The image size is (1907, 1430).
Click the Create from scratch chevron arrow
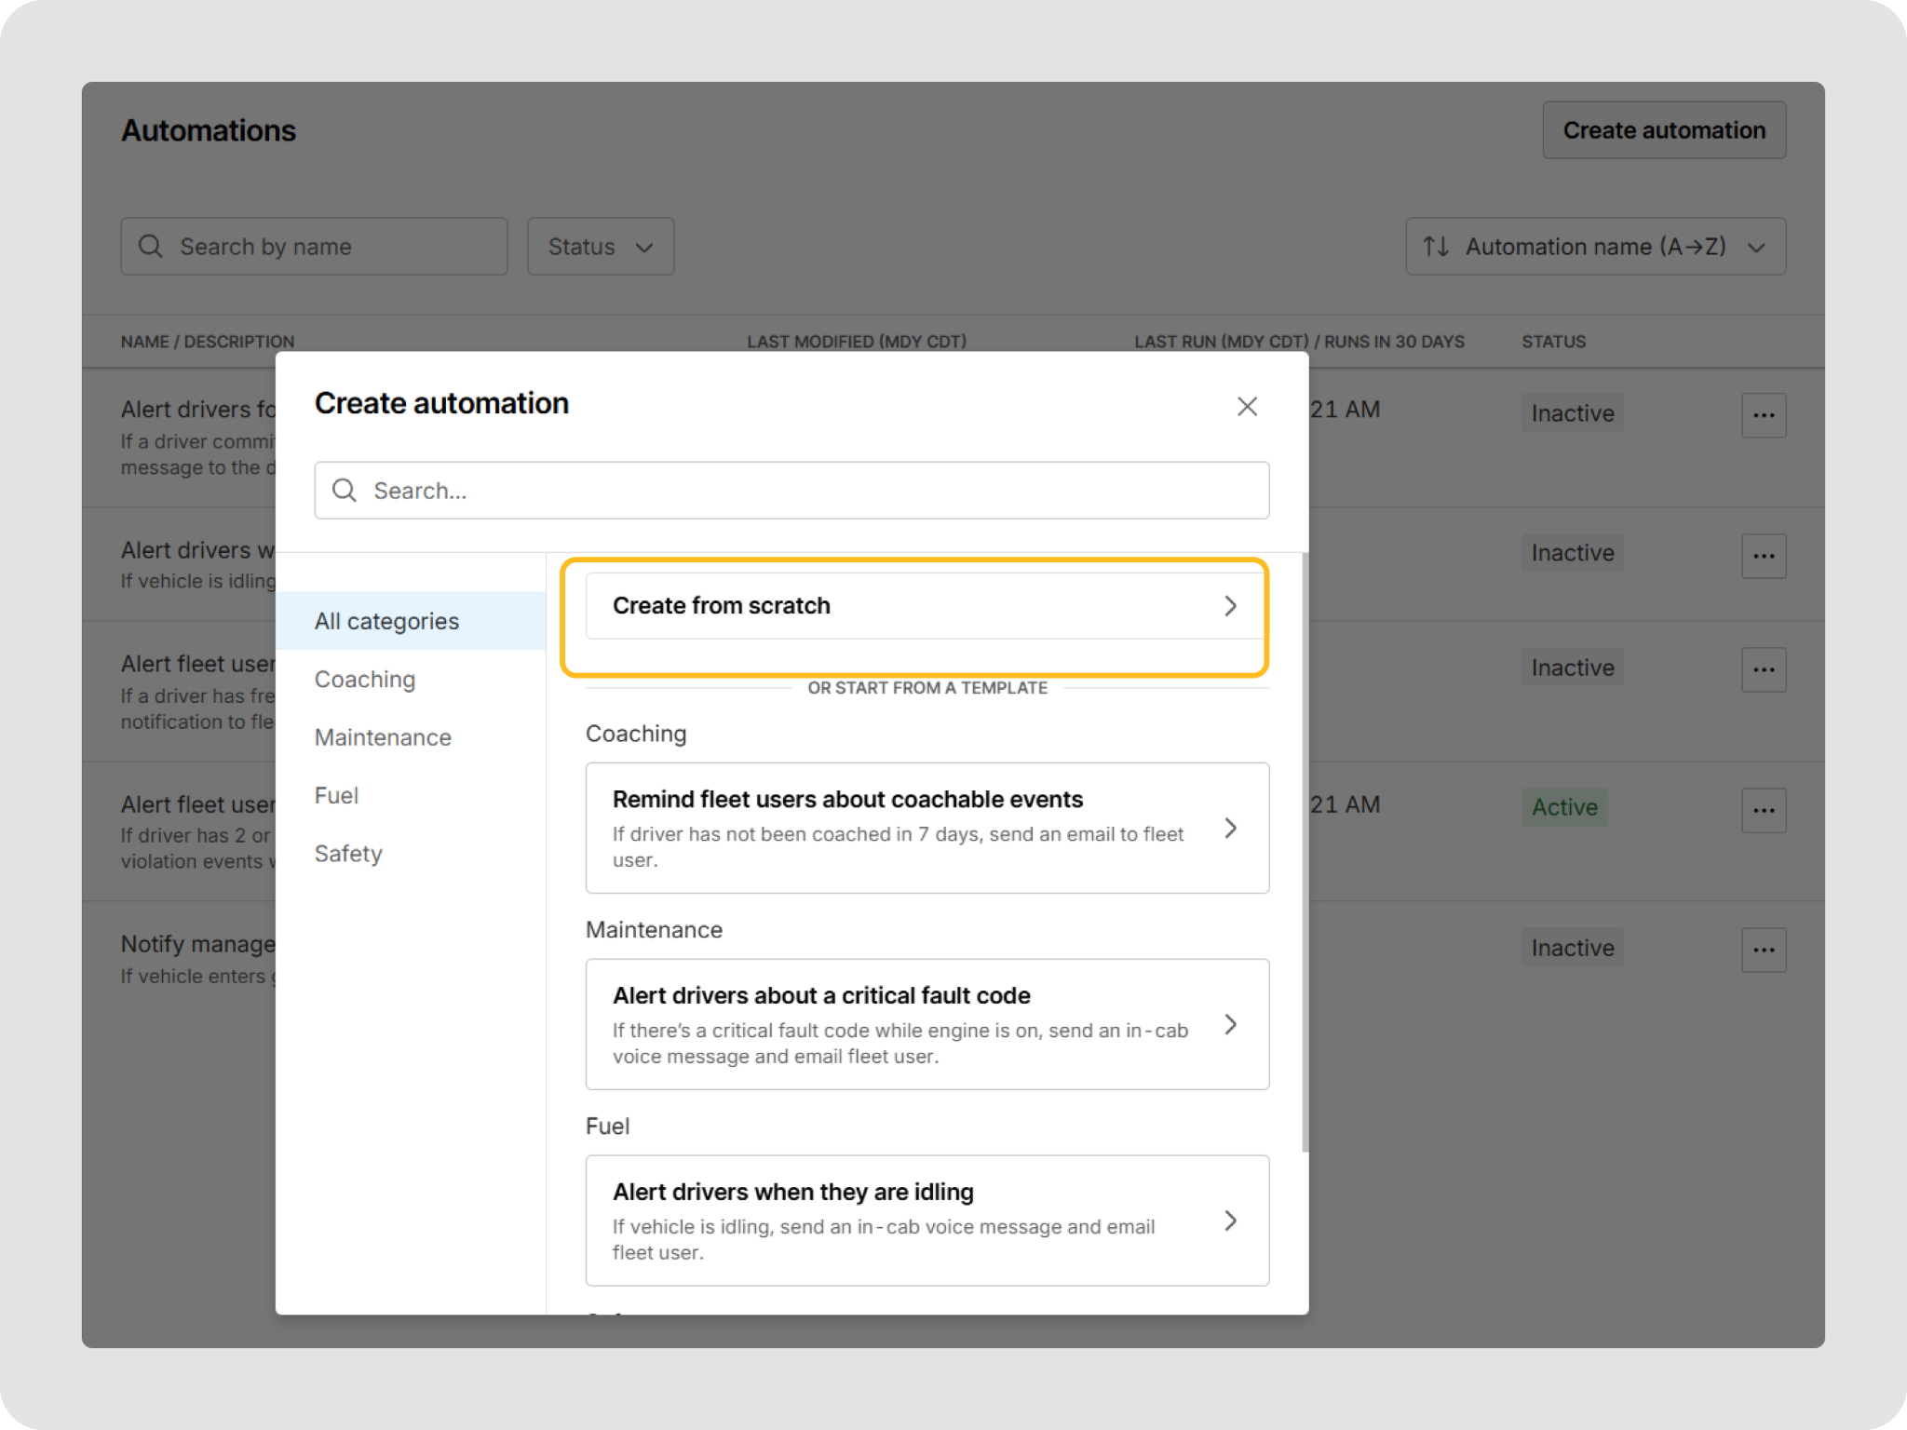pyautogui.click(x=1230, y=606)
